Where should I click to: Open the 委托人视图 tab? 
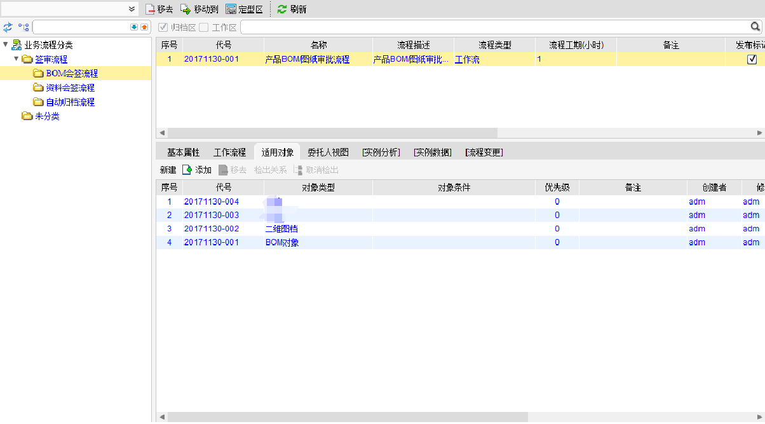coord(328,153)
